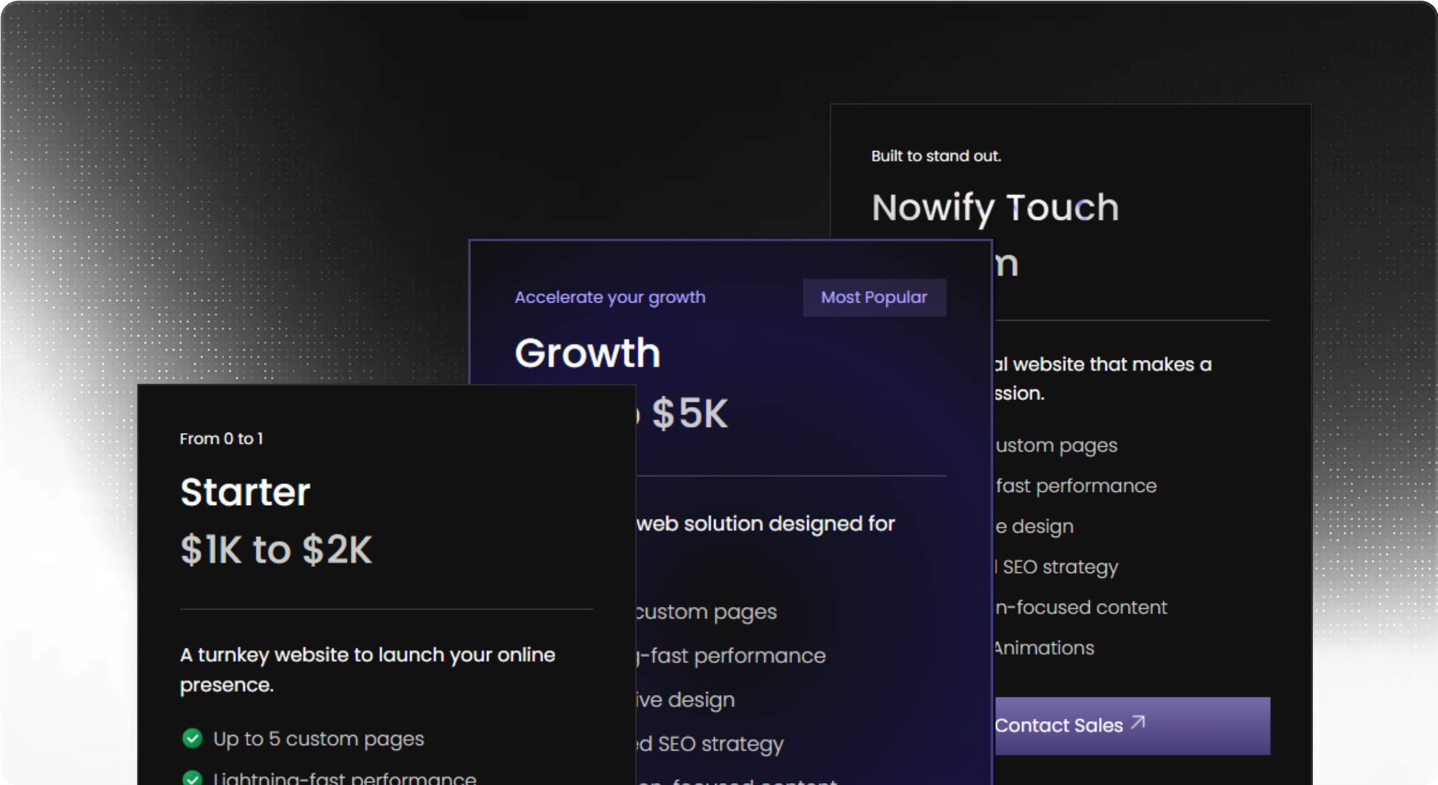Select the Most Popular badge
Image resolution: width=1438 pixels, height=785 pixels.
coord(874,297)
